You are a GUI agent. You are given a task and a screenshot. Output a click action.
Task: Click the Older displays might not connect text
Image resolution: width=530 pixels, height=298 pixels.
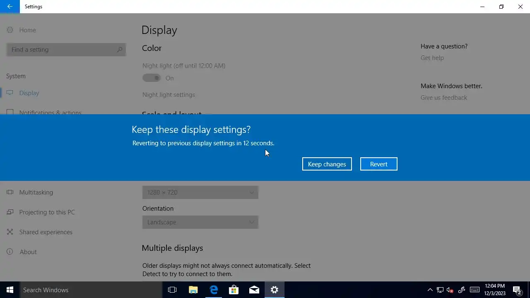[x=226, y=269]
